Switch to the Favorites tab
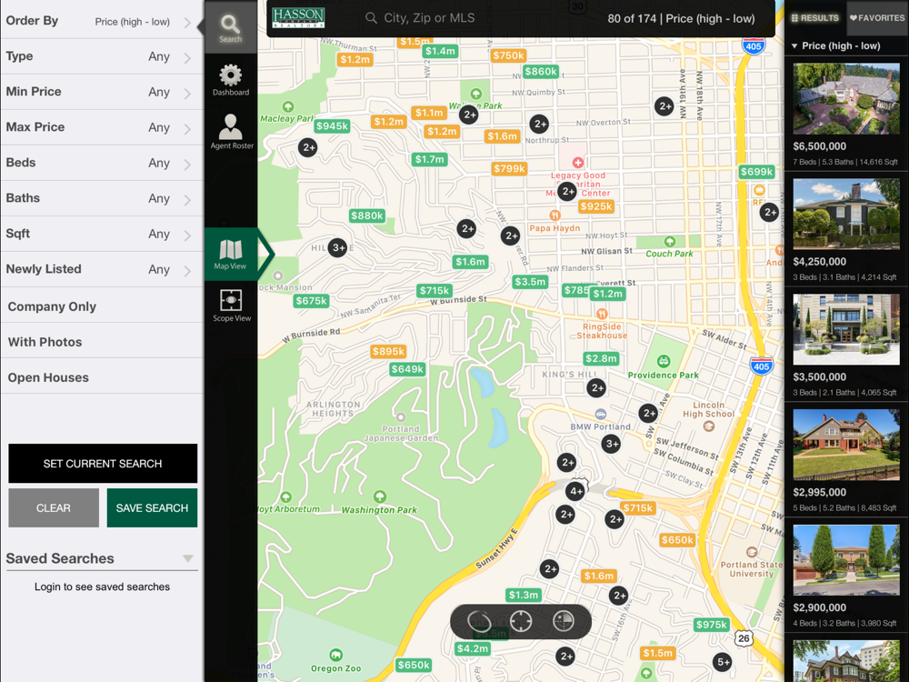 tap(877, 18)
